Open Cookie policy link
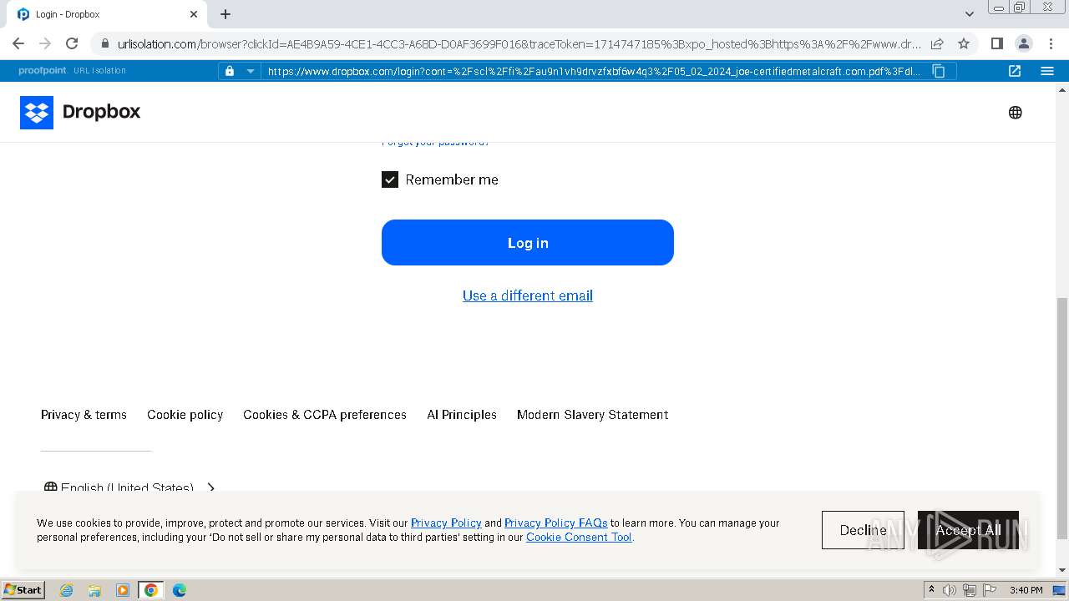The image size is (1069, 601). pyautogui.click(x=185, y=415)
